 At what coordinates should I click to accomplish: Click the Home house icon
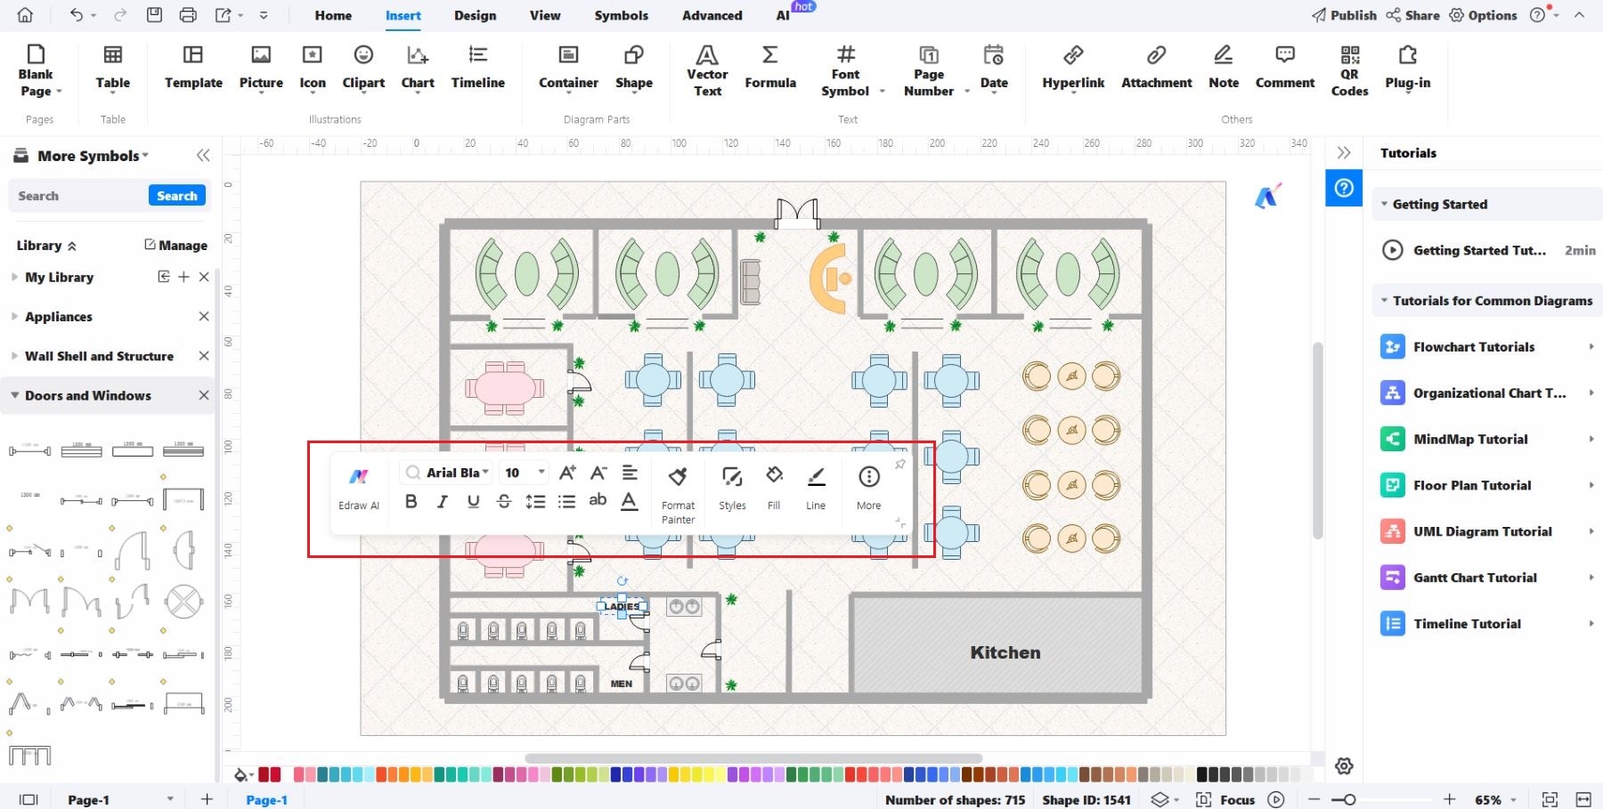(x=25, y=15)
